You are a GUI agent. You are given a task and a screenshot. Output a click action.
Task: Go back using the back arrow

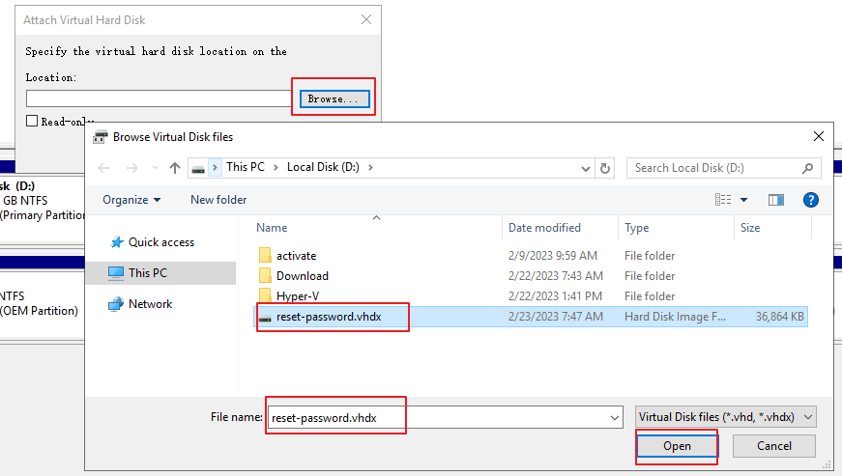(103, 168)
